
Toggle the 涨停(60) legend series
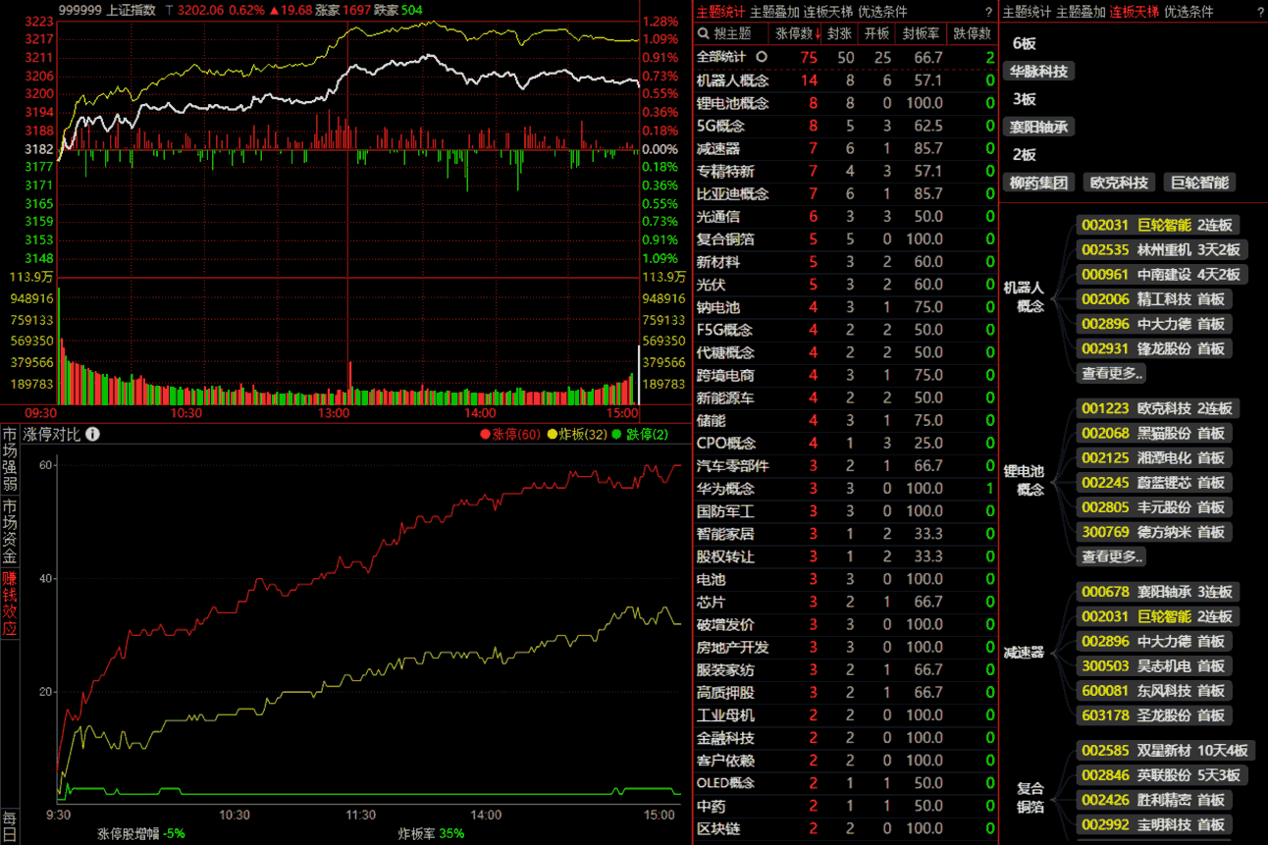[510, 435]
